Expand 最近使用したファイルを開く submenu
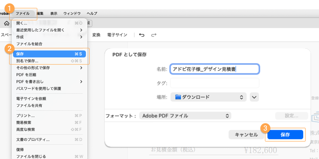The image size is (319, 159). pyautogui.click(x=49, y=30)
